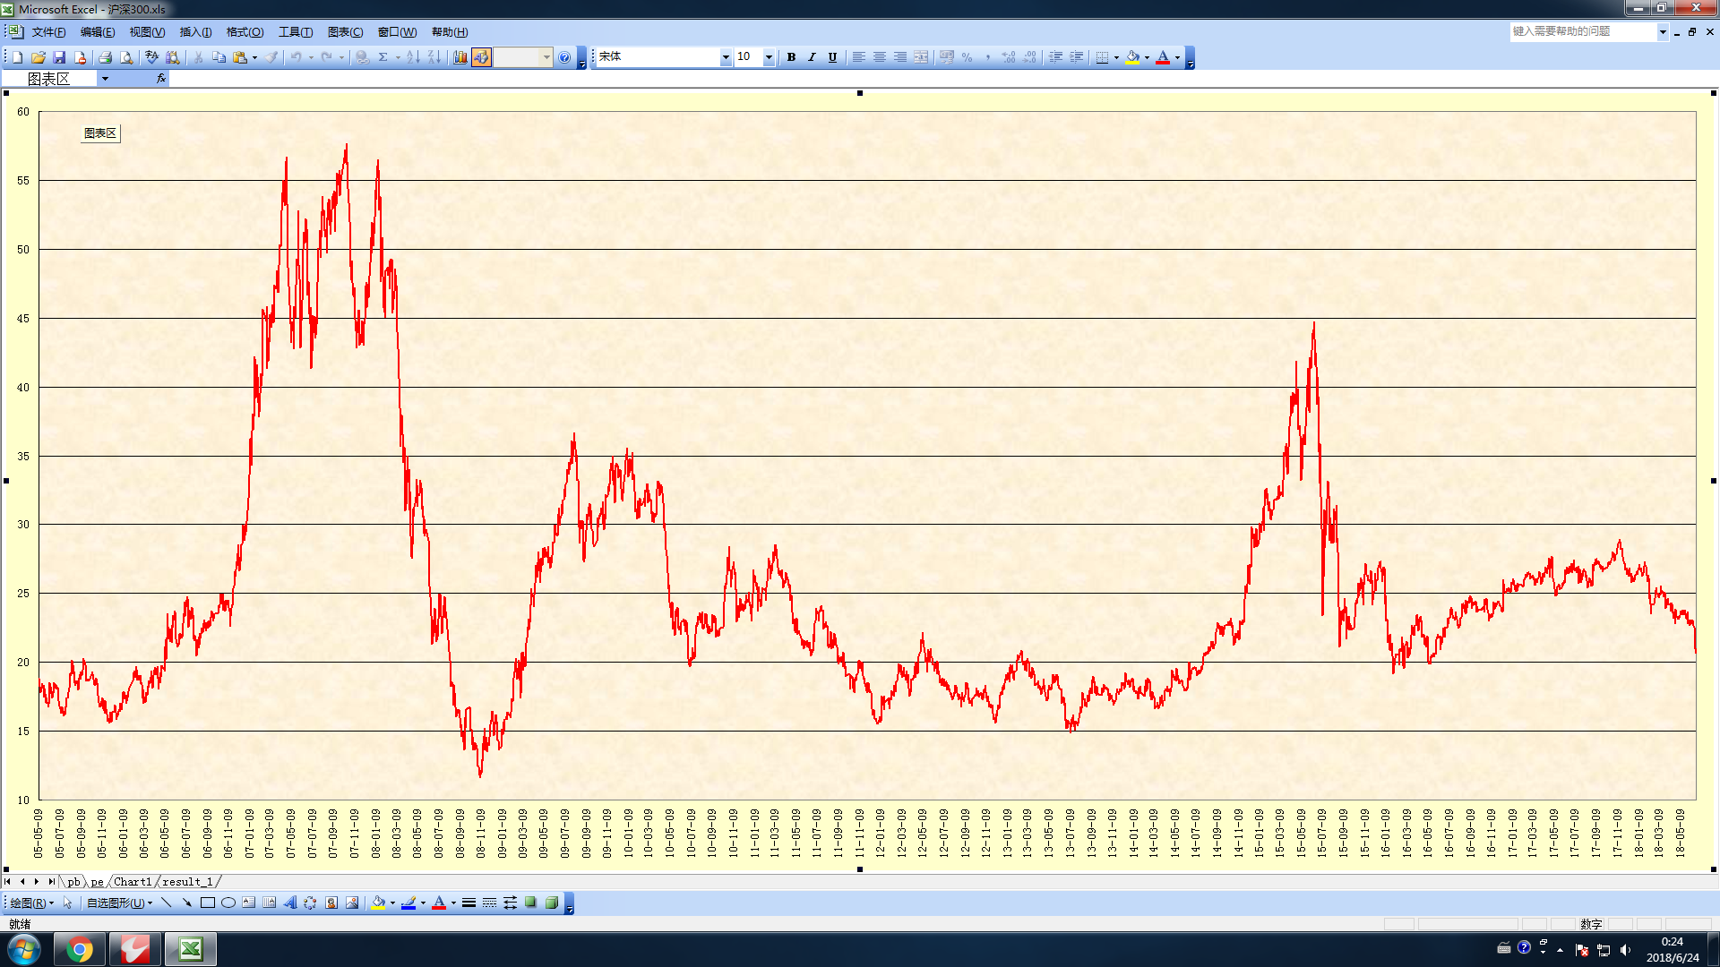This screenshot has height=967, width=1720.
Task: Toggle Italic formatting
Action: pos(812,57)
